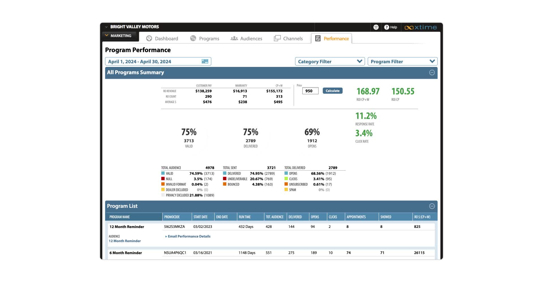Click the percent icon next to Programs
This screenshot has height=305, width=543.
(193, 38)
